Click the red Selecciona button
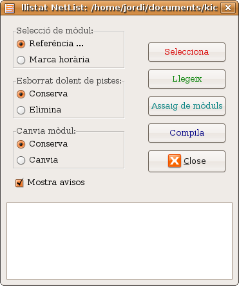This screenshot has height=286, width=239. point(187,52)
